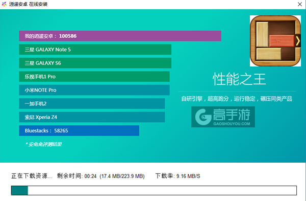
Task: Click the Bluestacks 58265 score bar
Action: 79,130
